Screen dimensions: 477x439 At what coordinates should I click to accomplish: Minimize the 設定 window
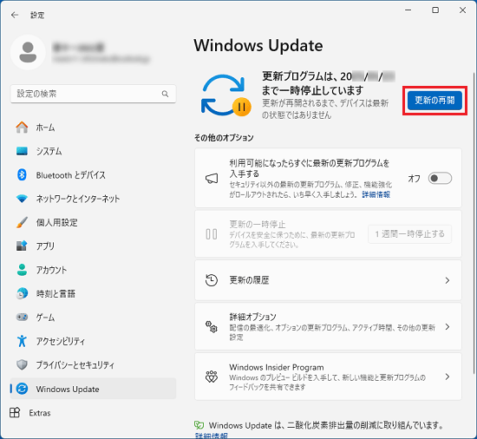click(408, 10)
